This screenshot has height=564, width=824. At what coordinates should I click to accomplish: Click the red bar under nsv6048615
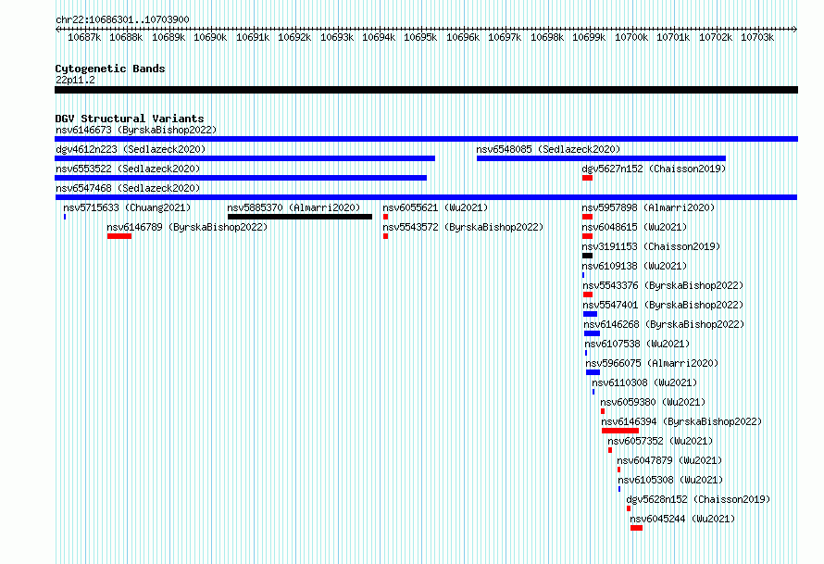[x=588, y=236]
